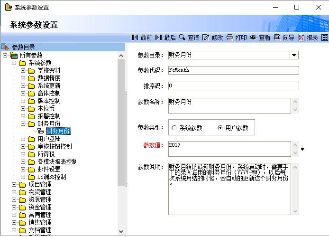
Task: Open the 报表 report icon
Action: click(x=301, y=38)
